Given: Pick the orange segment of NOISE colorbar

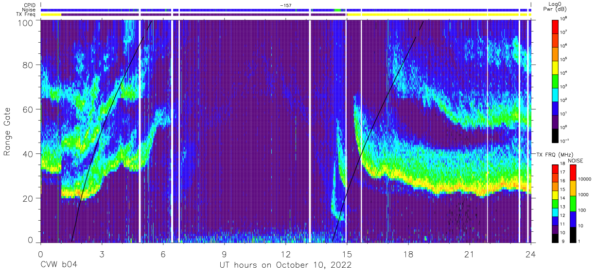Looking at the screenshot, I should (573, 188).
